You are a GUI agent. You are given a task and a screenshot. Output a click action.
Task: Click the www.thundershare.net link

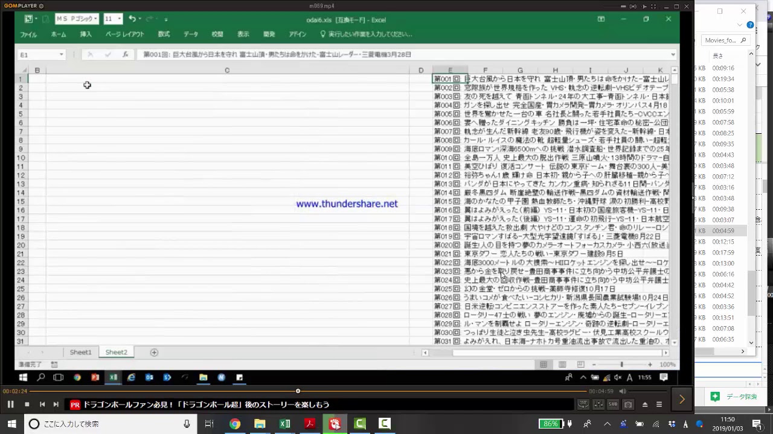point(347,204)
